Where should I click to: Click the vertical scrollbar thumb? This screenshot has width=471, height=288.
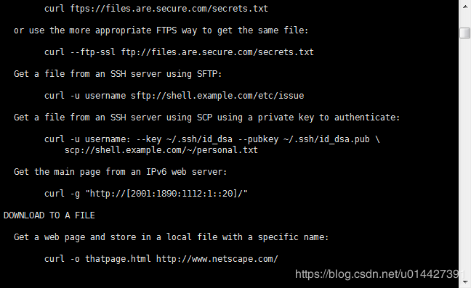464,33
